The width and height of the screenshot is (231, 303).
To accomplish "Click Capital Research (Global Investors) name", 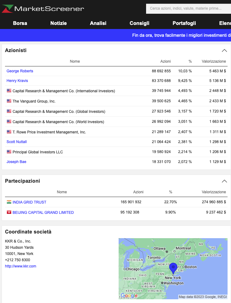I will (x=59, y=112).
